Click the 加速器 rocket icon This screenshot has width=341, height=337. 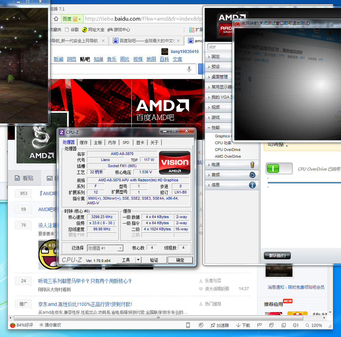coord(212,325)
